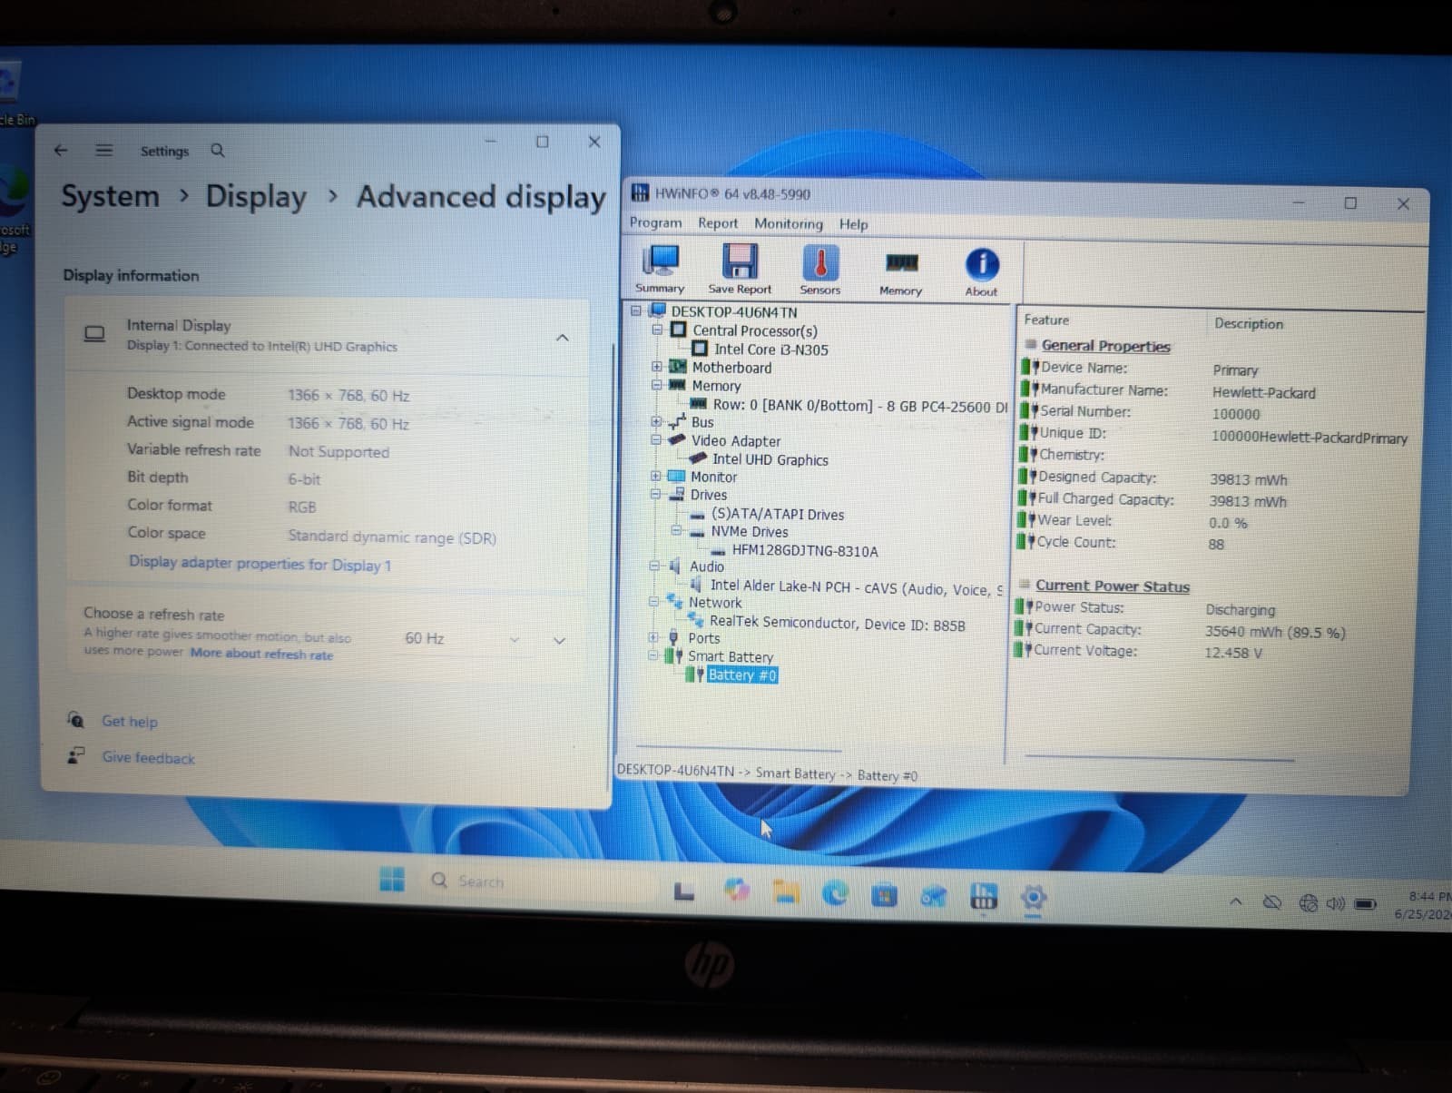The height and width of the screenshot is (1093, 1452).
Task: Click Power Status Discharging value
Action: pos(1240,610)
